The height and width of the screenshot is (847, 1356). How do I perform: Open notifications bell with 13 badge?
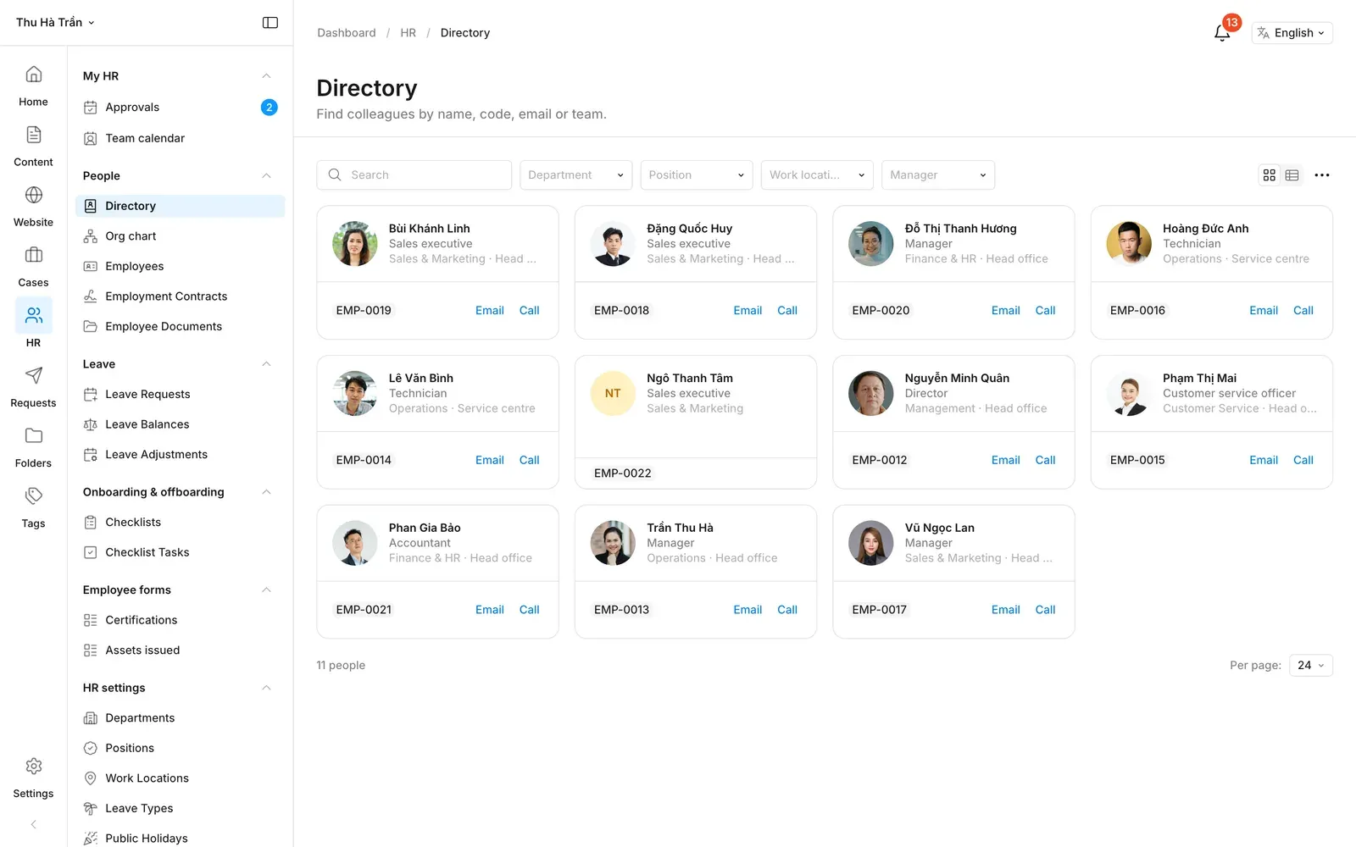click(1222, 33)
